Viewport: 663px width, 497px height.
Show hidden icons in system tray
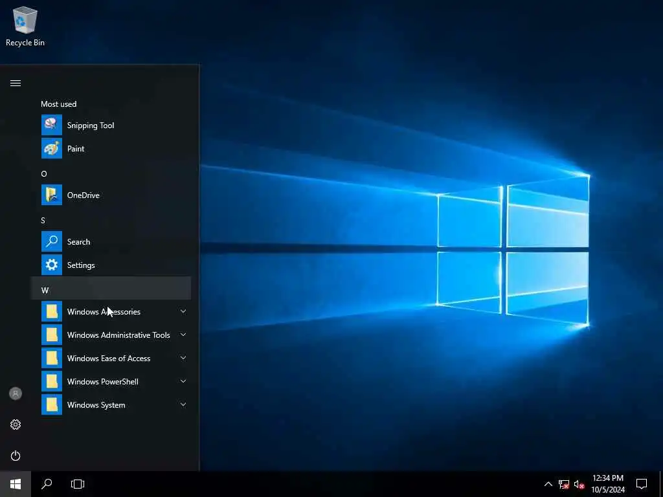[548, 484]
